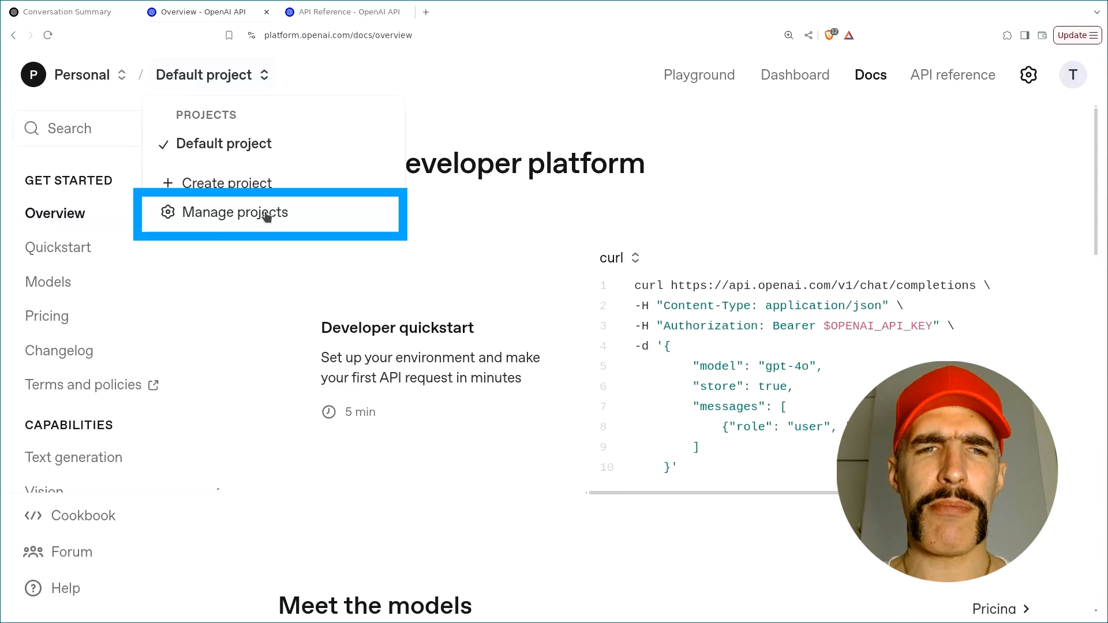
Task: Open a new browser tab
Action: click(426, 12)
